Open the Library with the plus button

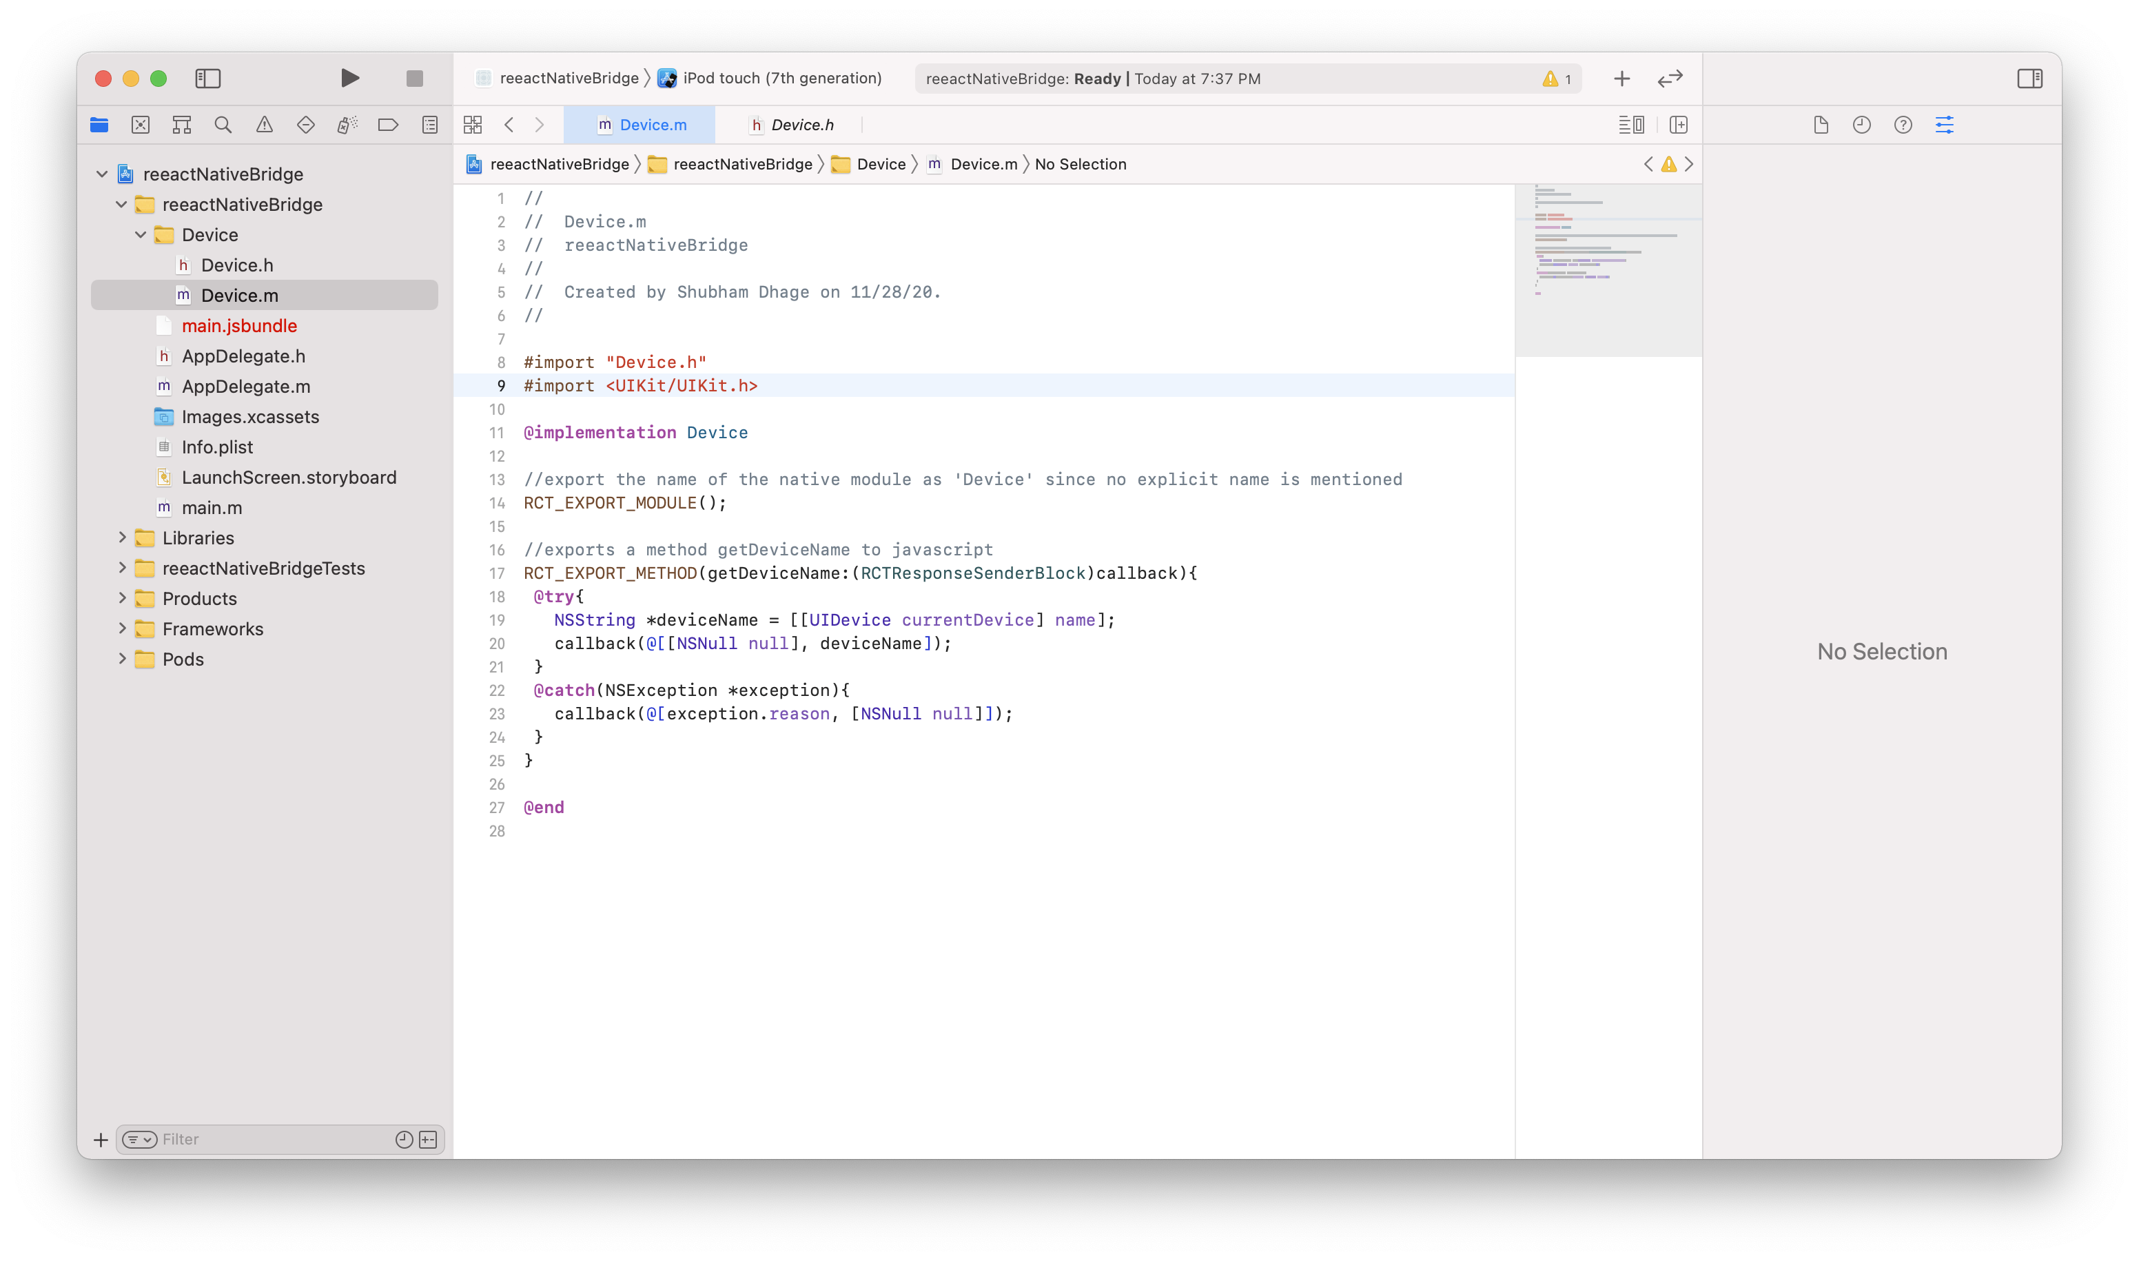pyautogui.click(x=1621, y=78)
